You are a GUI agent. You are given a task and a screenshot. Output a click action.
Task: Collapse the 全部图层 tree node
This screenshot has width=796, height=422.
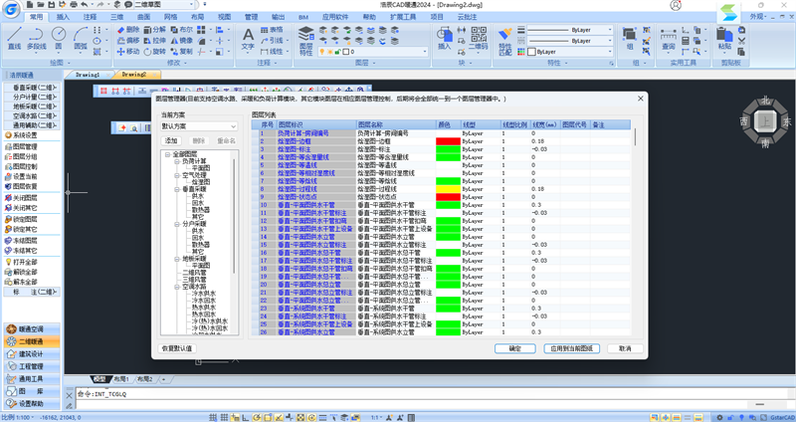(167, 154)
